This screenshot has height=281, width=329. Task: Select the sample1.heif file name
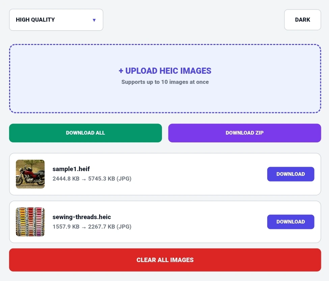(x=71, y=169)
